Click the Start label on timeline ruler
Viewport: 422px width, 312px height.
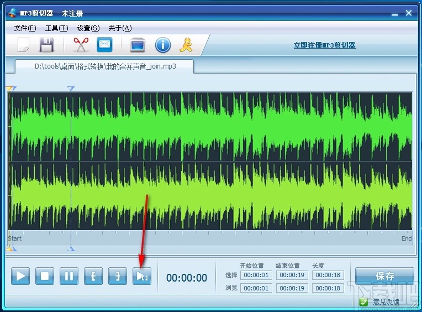(x=15, y=238)
